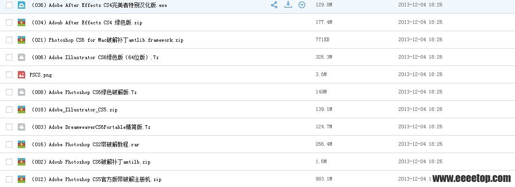Tick the checkbox for (006) Adobe Illustrator CS6
This screenshot has height=187, width=515.
pyautogui.click(x=9, y=57)
